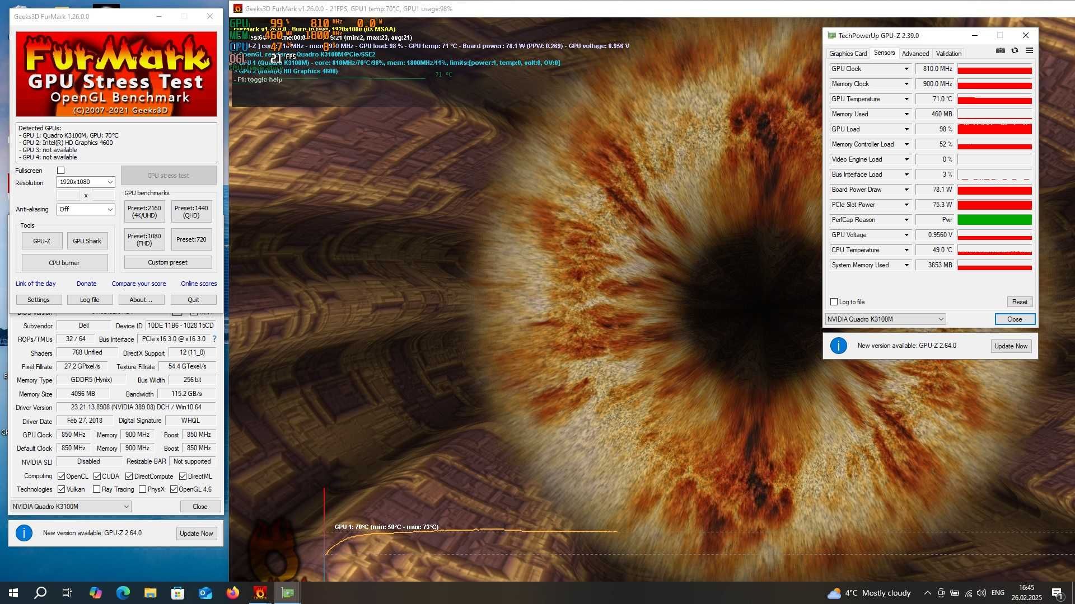Click the GPU Temperature sensor graph
1075x604 pixels.
coord(994,99)
